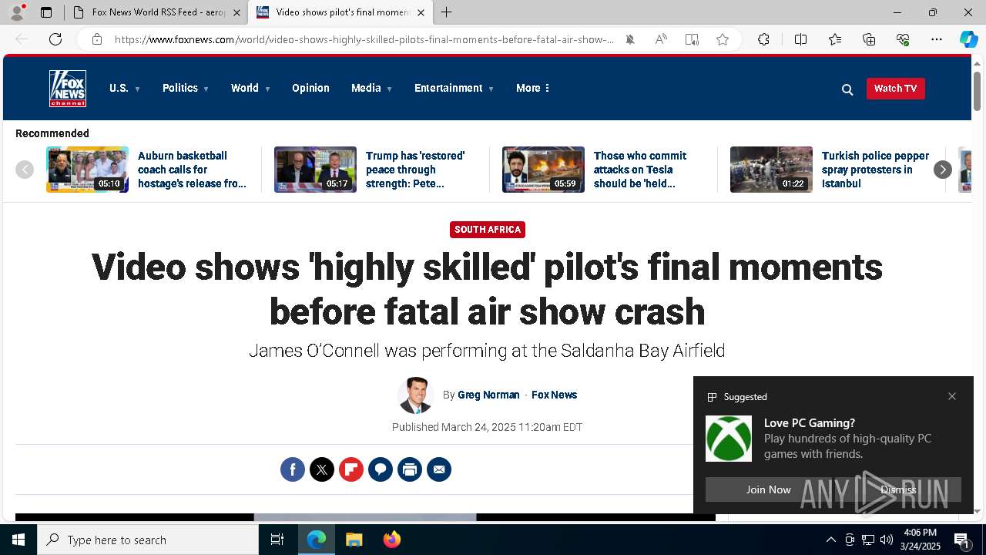Image resolution: width=986 pixels, height=555 pixels.
Task: Open the article comments icon
Action: tap(381, 469)
